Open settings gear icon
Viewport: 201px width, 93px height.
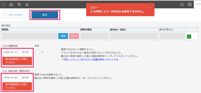pos(182,4)
